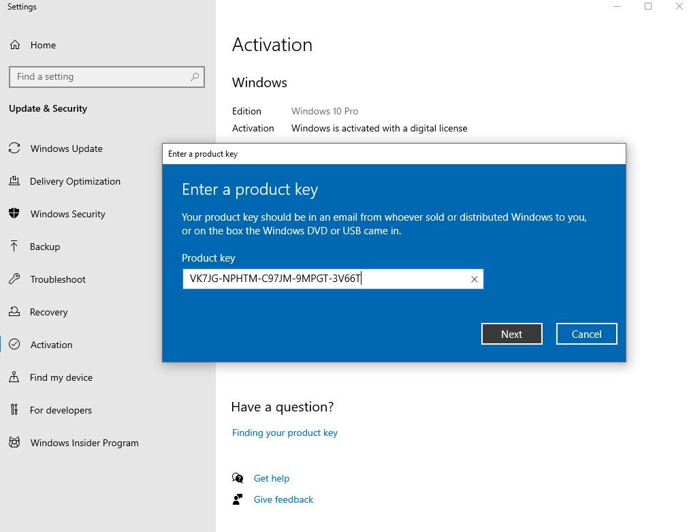Click the Backup icon in the sidebar
689x532 pixels.
point(15,247)
